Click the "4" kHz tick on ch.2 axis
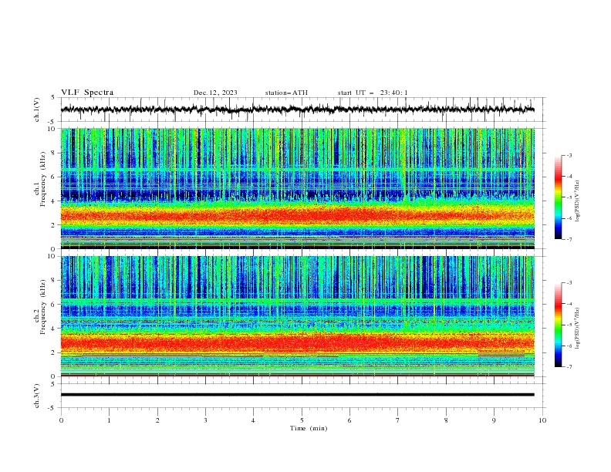The image size is (611, 472). [x=53, y=329]
